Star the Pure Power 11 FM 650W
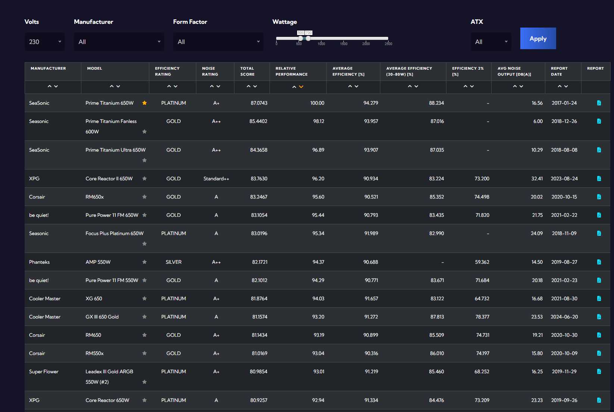 point(144,215)
